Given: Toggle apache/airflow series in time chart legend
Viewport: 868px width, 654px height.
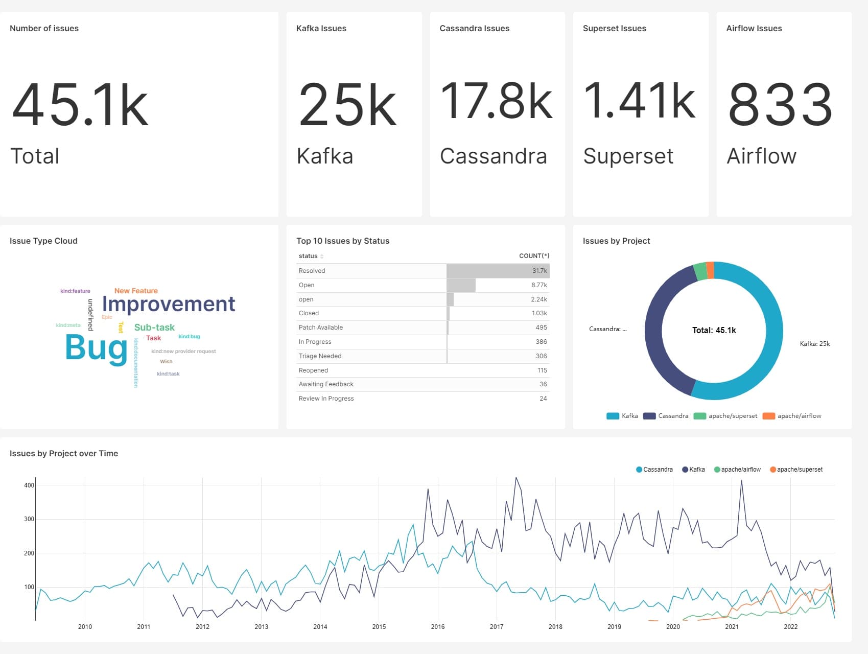Looking at the screenshot, I should click(x=737, y=470).
